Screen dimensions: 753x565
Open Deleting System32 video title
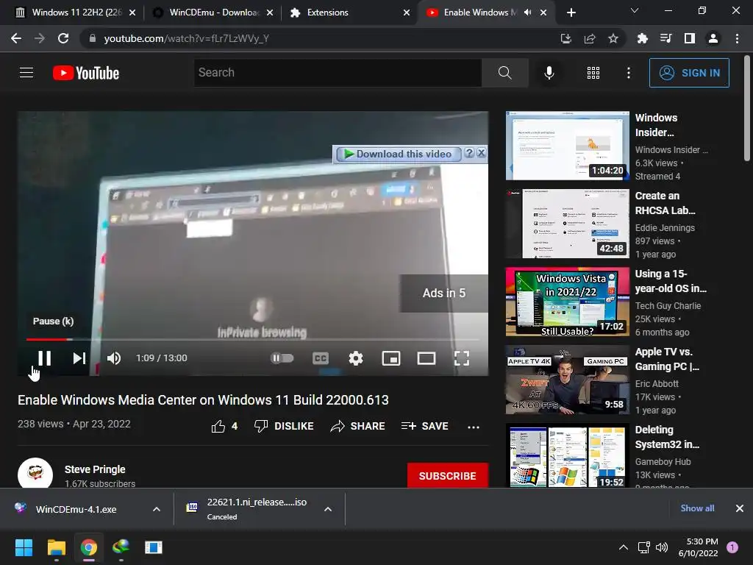pyautogui.click(x=667, y=437)
